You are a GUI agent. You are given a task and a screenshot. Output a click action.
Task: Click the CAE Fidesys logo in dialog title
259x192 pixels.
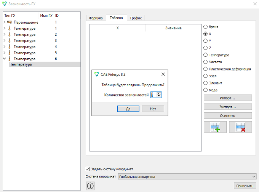coord(96,74)
